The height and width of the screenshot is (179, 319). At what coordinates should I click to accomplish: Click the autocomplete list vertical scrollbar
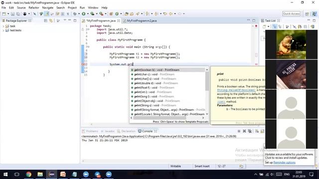(x=207, y=81)
